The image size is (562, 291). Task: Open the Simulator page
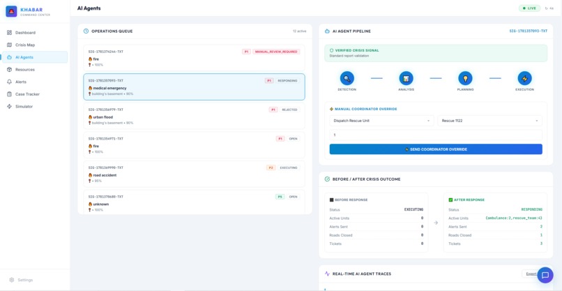tap(35, 107)
